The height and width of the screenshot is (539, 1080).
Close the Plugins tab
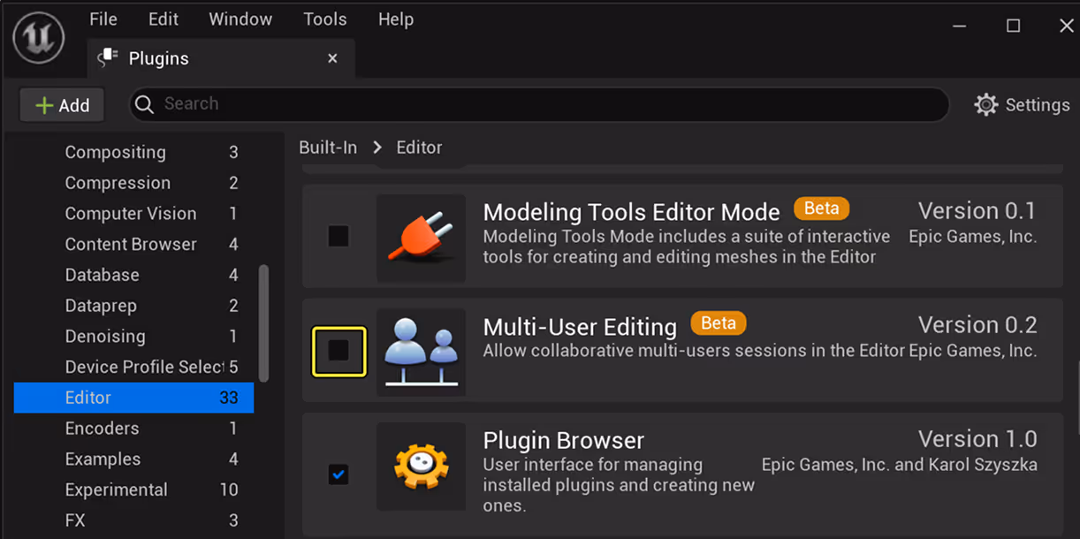pyautogui.click(x=332, y=58)
